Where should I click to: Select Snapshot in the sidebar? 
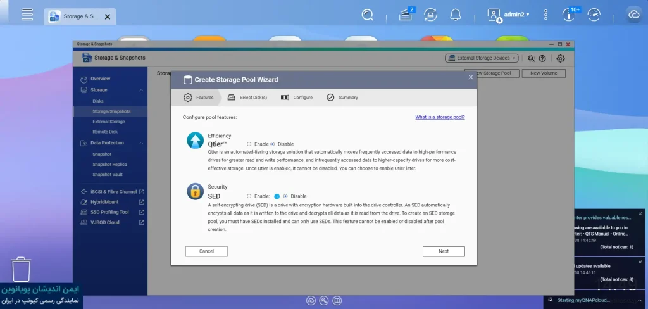[x=102, y=154]
